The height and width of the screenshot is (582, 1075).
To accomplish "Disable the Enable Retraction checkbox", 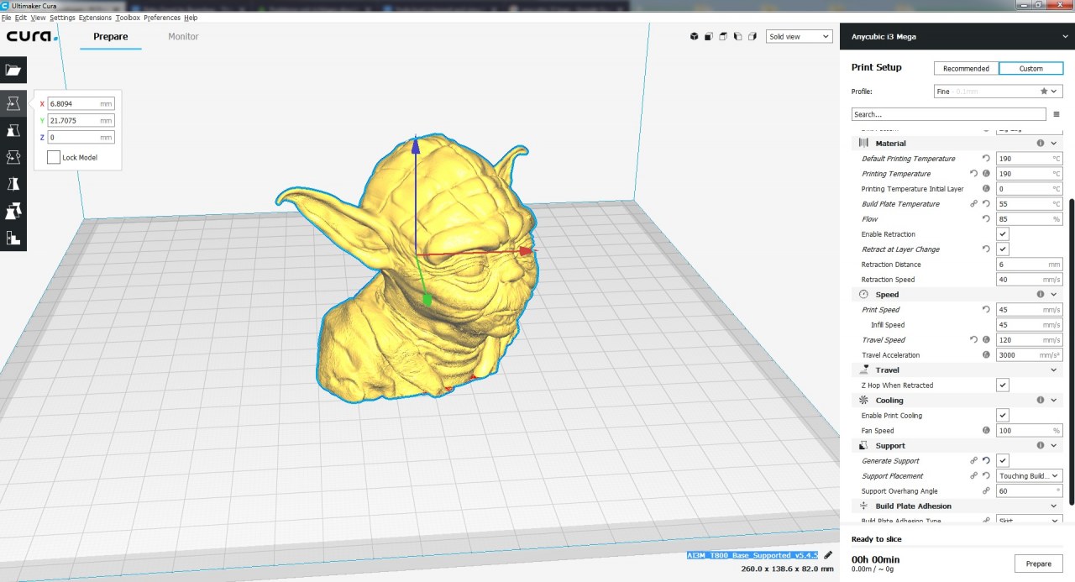I will [1003, 234].
